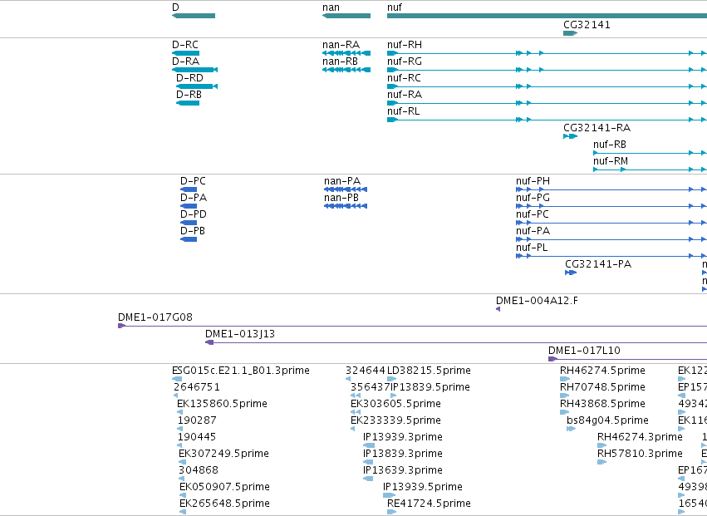Image resolution: width=707 pixels, height=516 pixels.
Task: Click the EK233339.5prime EST label
Action: [396, 420]
